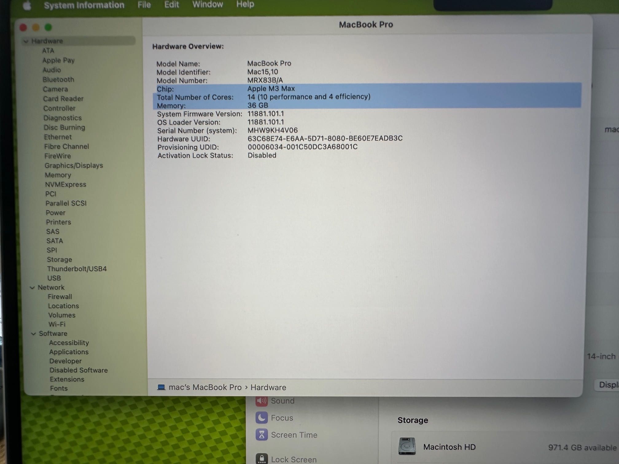Viewport: 619px width, 464px height.
Task: Collapse the Network section chevron
Action: point(32,288)
